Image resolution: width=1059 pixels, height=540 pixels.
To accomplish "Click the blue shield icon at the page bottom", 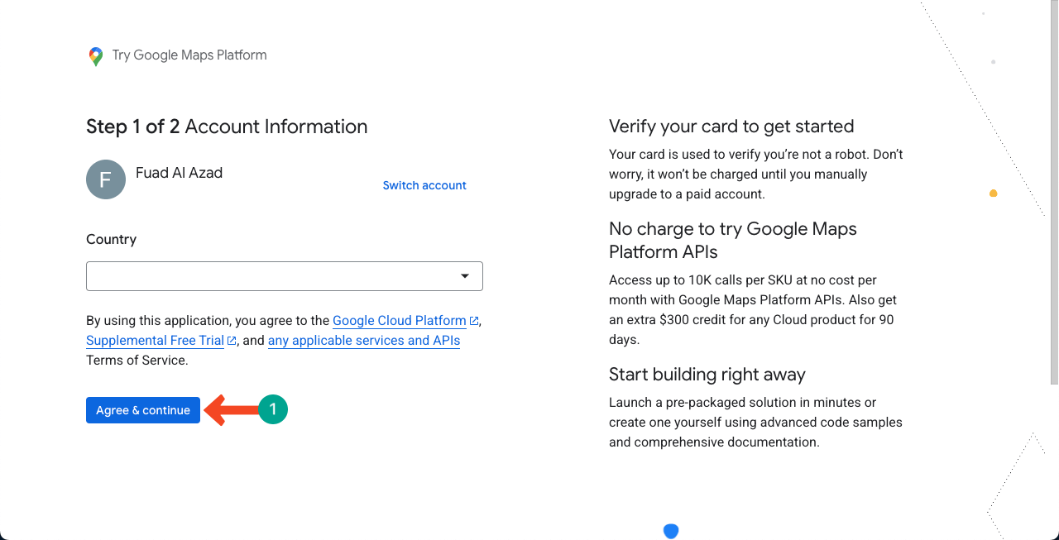I will (x=671, y=532).
